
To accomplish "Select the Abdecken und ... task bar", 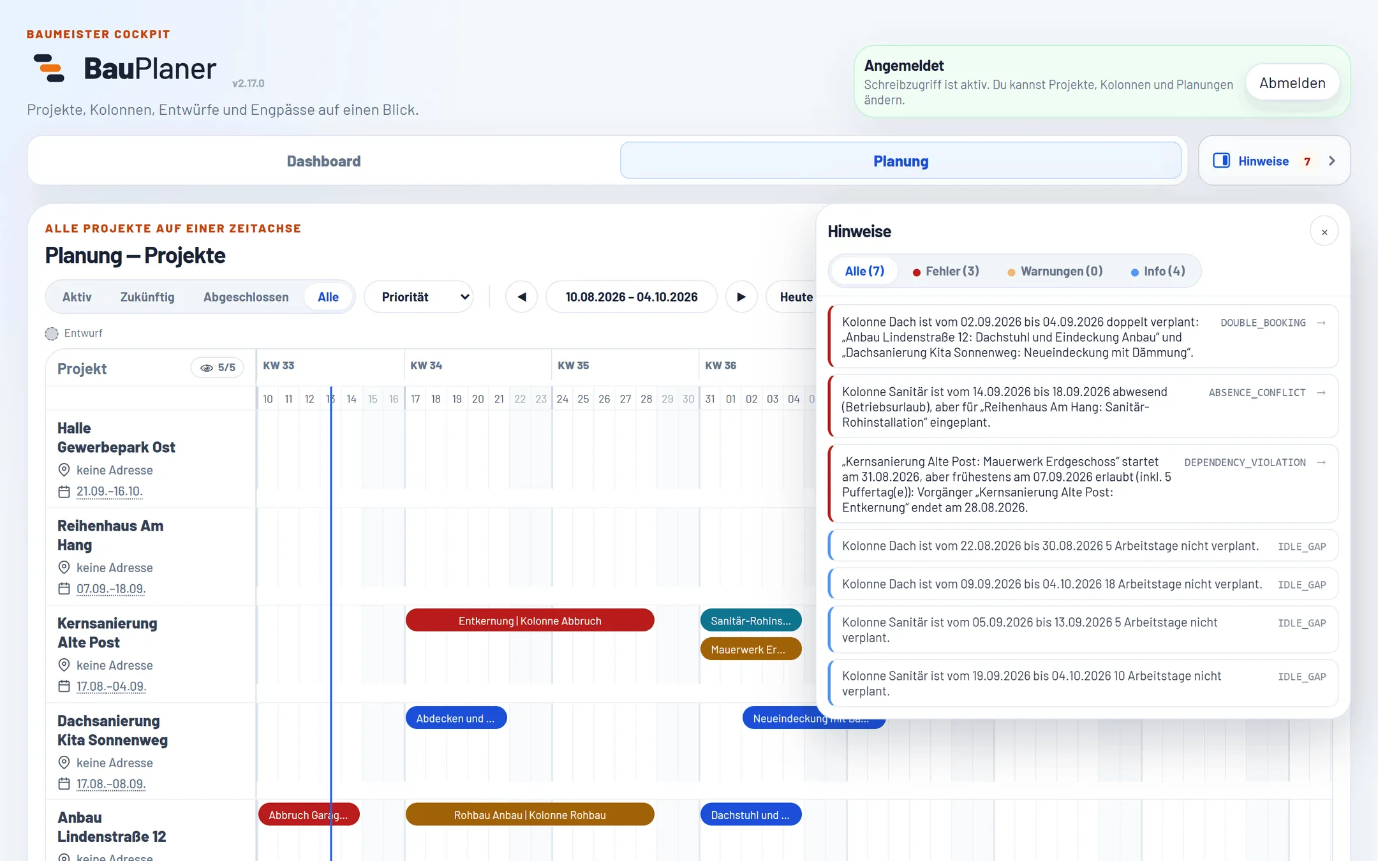I will click(x=456, y=718).
